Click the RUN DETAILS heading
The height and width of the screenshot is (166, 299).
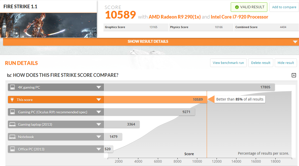[21, 63]
